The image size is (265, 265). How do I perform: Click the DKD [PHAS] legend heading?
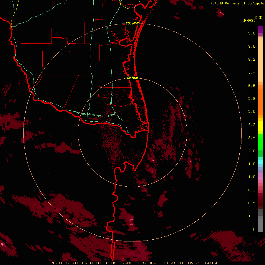252,19
